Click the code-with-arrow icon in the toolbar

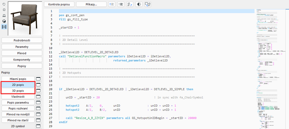click(x=130, y=4)
